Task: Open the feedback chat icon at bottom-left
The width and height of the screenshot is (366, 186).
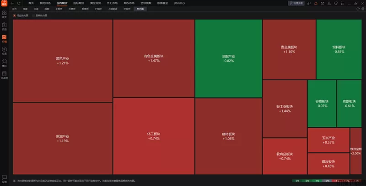Action: pos(4,177)
